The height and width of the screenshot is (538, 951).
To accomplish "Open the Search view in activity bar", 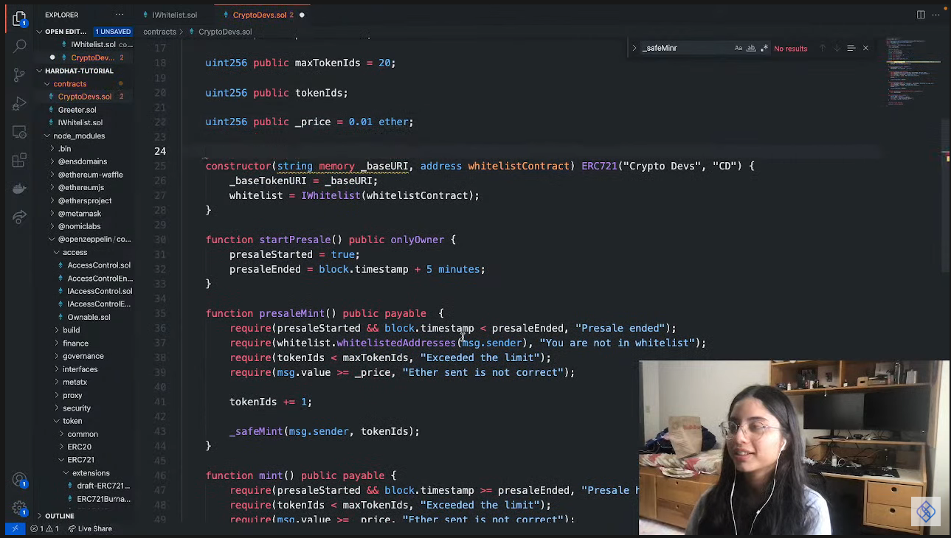I will coord(20,46).
